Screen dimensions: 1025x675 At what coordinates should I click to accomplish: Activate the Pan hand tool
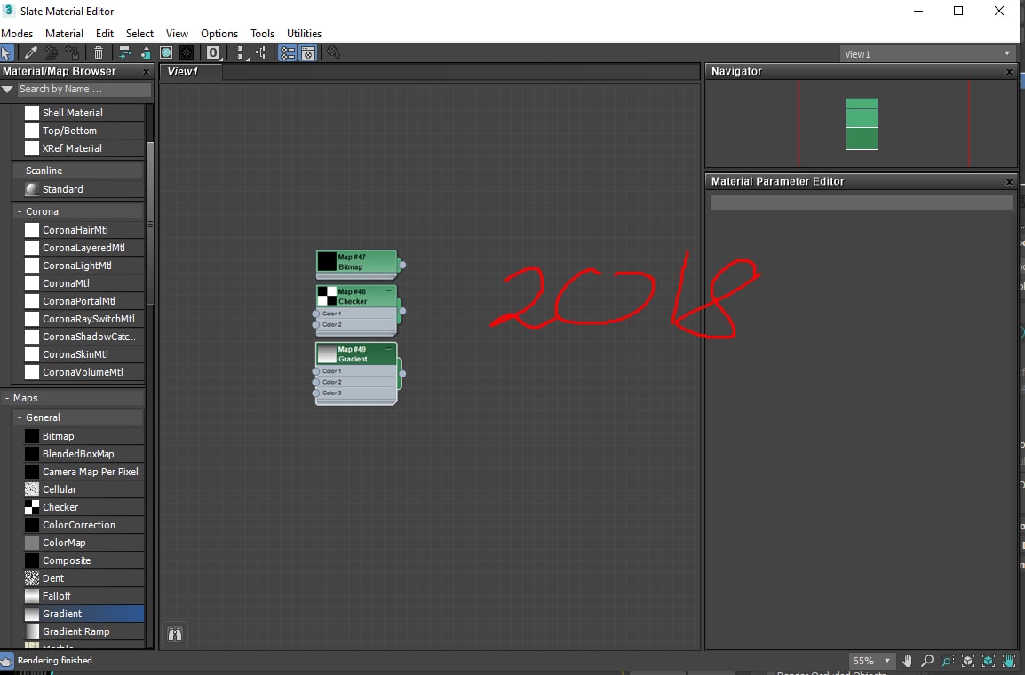point(907,661)
